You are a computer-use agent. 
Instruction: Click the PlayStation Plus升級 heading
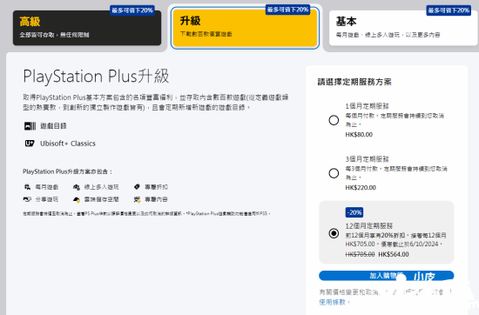pyautogui.click(x=96, y=77)
